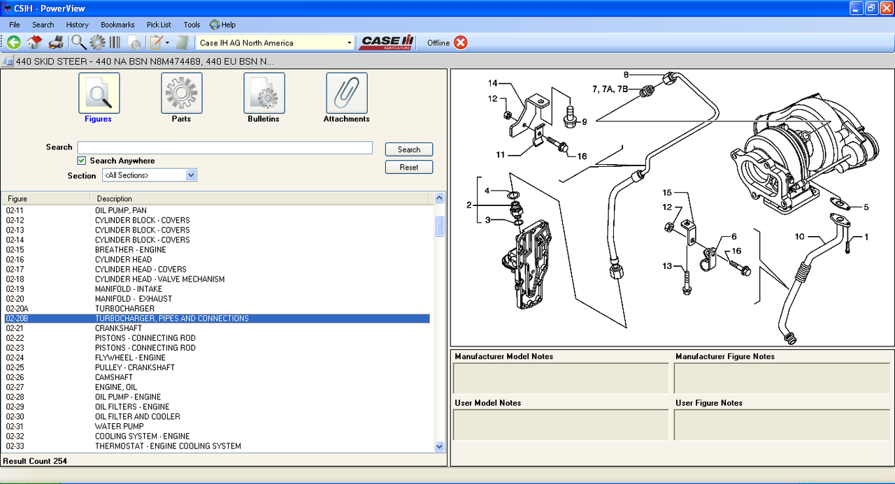The image size is (895, 484).
Task: Select figure 02-32 COOLING SYSTEM - ENGINE
Action: coord(217,436)
